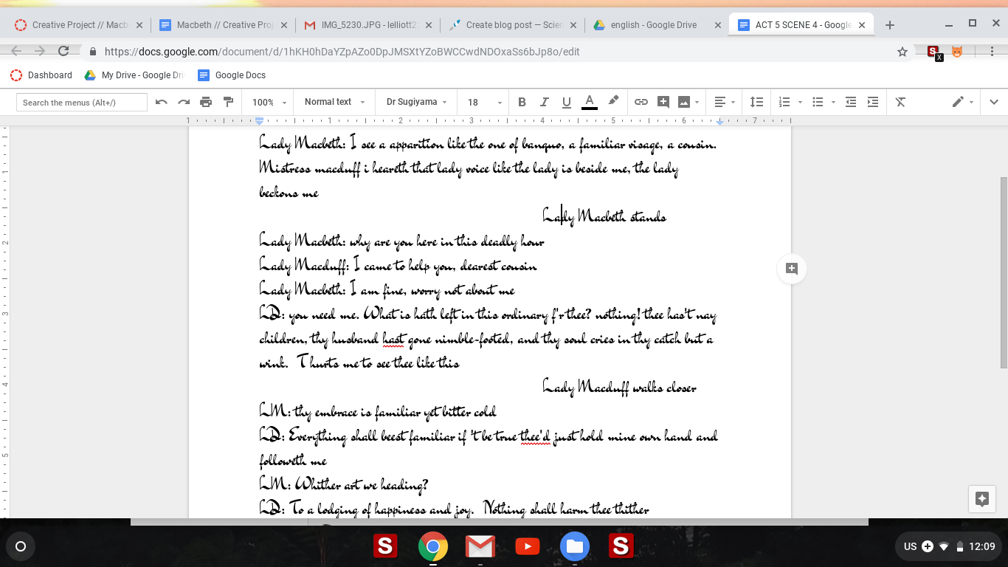
Task: Open the line spacing options
Action: 756,102
